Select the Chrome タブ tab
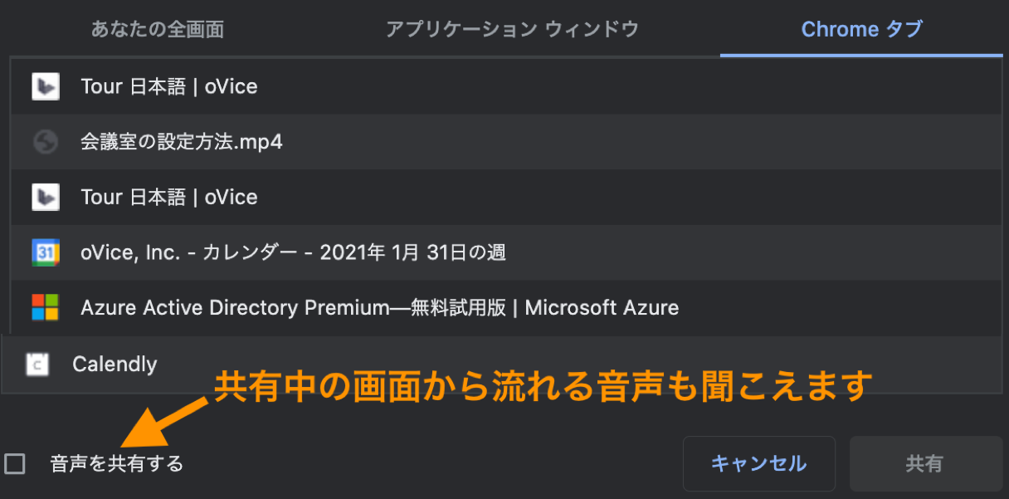 click(x=861, y=30)
